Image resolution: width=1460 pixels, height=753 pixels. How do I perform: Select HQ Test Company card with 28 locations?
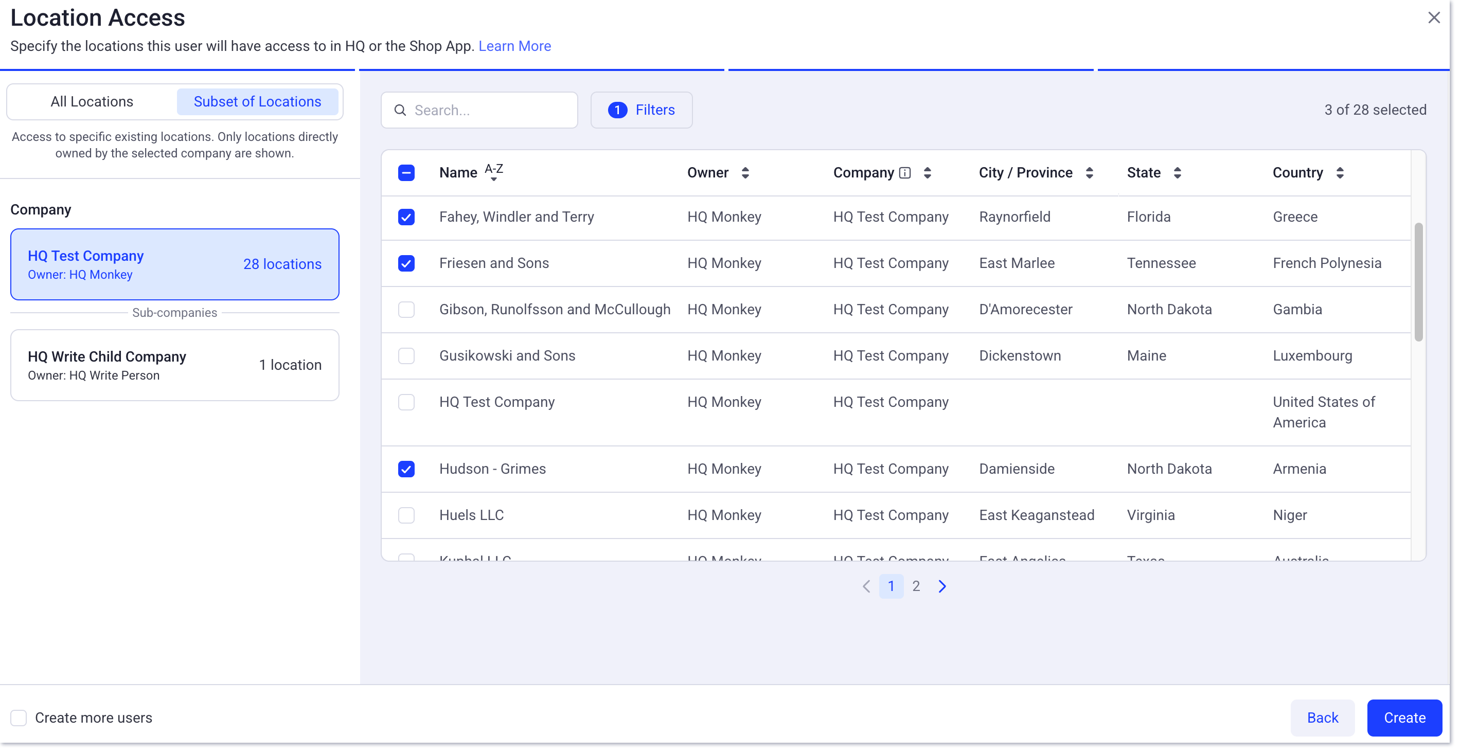tap(174, 264)
